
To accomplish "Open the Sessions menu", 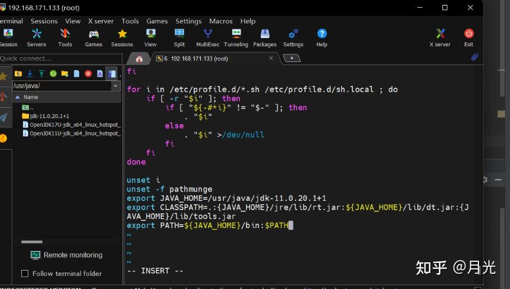I will (44, 21).
